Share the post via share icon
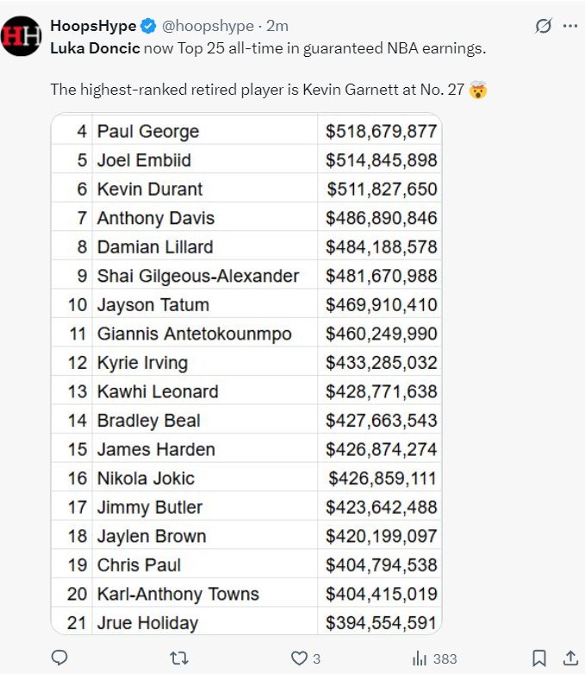This screenshot has height=674, width=585. (569, 658)
